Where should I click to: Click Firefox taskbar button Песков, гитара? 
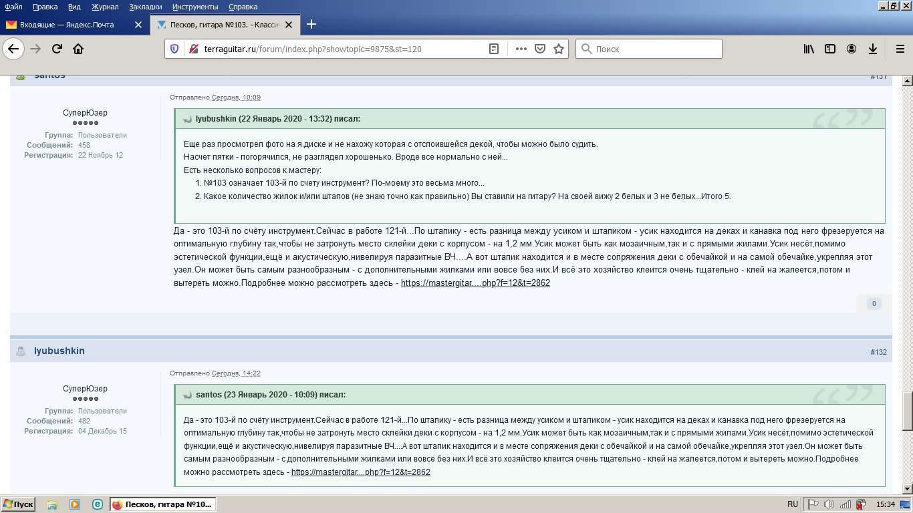tap(163, 504)
